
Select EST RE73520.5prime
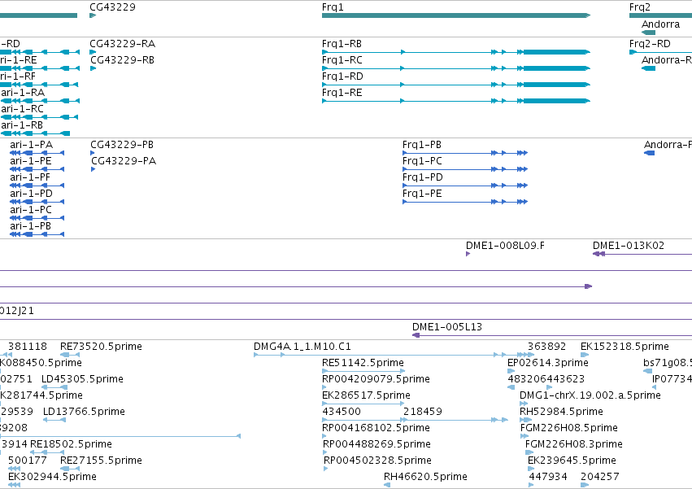pyautogui.click(x=101, y=347)
